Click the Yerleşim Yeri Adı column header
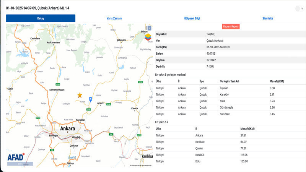This screenshot has height=172, width=306. pyautogui.click(x=229, y=81)
